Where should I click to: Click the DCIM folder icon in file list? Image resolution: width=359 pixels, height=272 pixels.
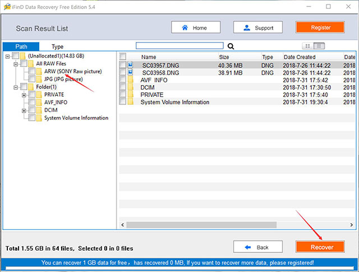(131, 87)
